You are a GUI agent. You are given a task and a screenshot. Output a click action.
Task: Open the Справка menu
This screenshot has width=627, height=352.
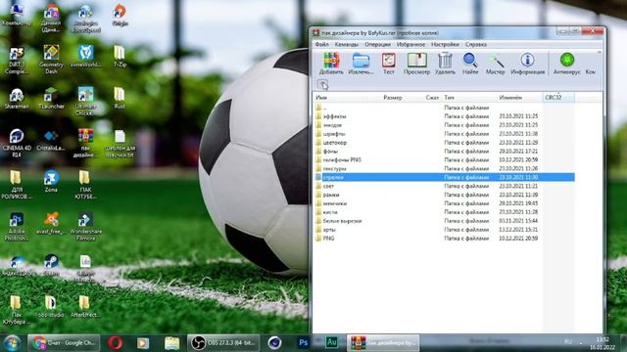click(475, 44)
